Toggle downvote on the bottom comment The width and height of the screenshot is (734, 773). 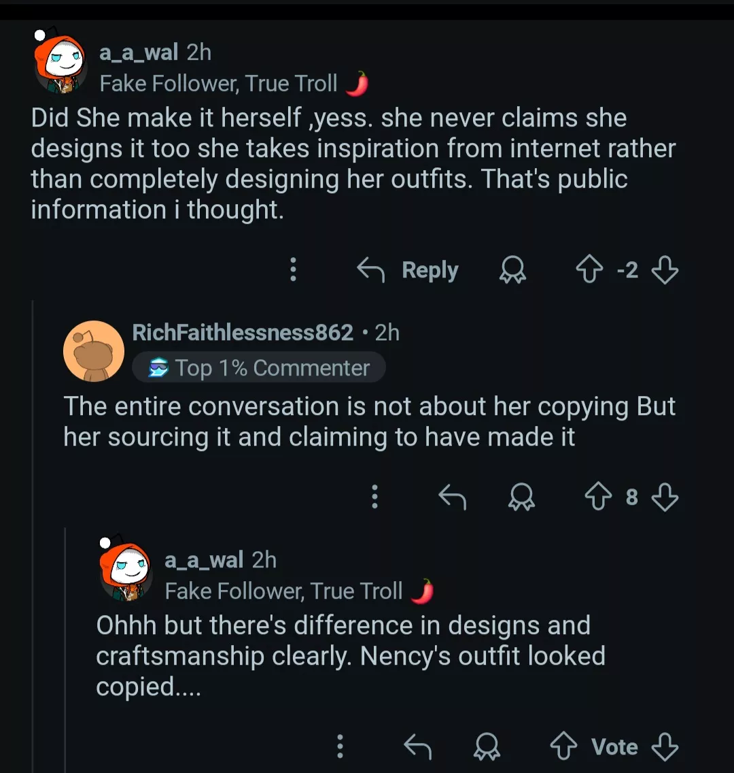click(663, 746)
